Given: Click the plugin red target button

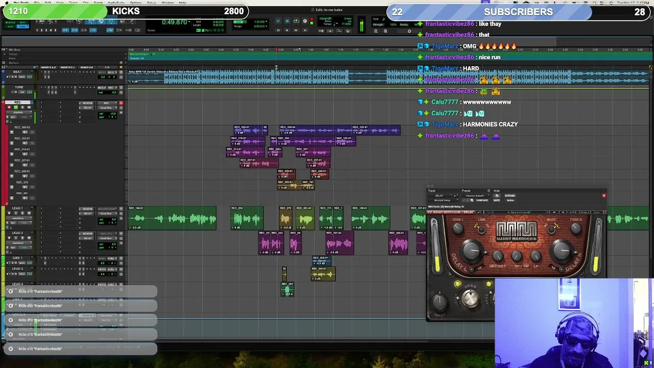Looking at the screenshot, I should point(604,196).
